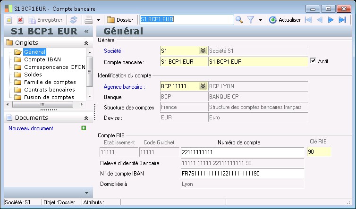This screenshot has width=356, height=209.
Task: Go to last record arrow
Action: point(342,20)
